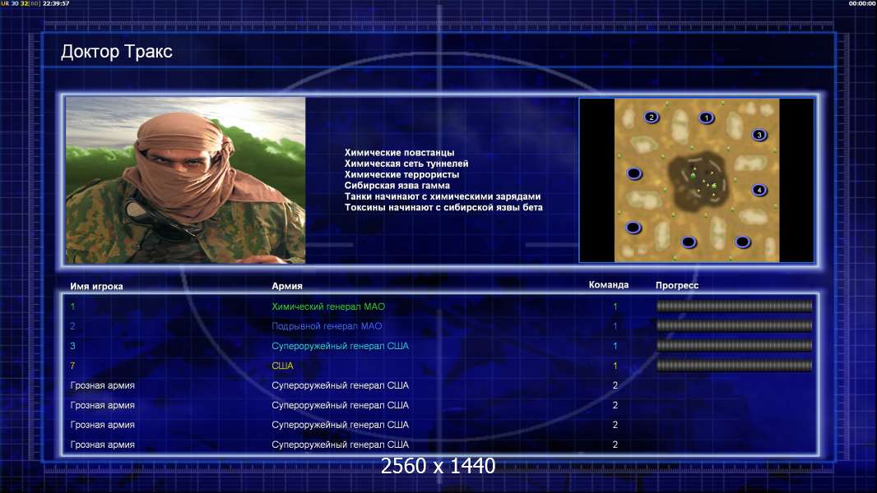Click the Прогресс column header
This screenshot has height=493, width=877.
point(677,286)
